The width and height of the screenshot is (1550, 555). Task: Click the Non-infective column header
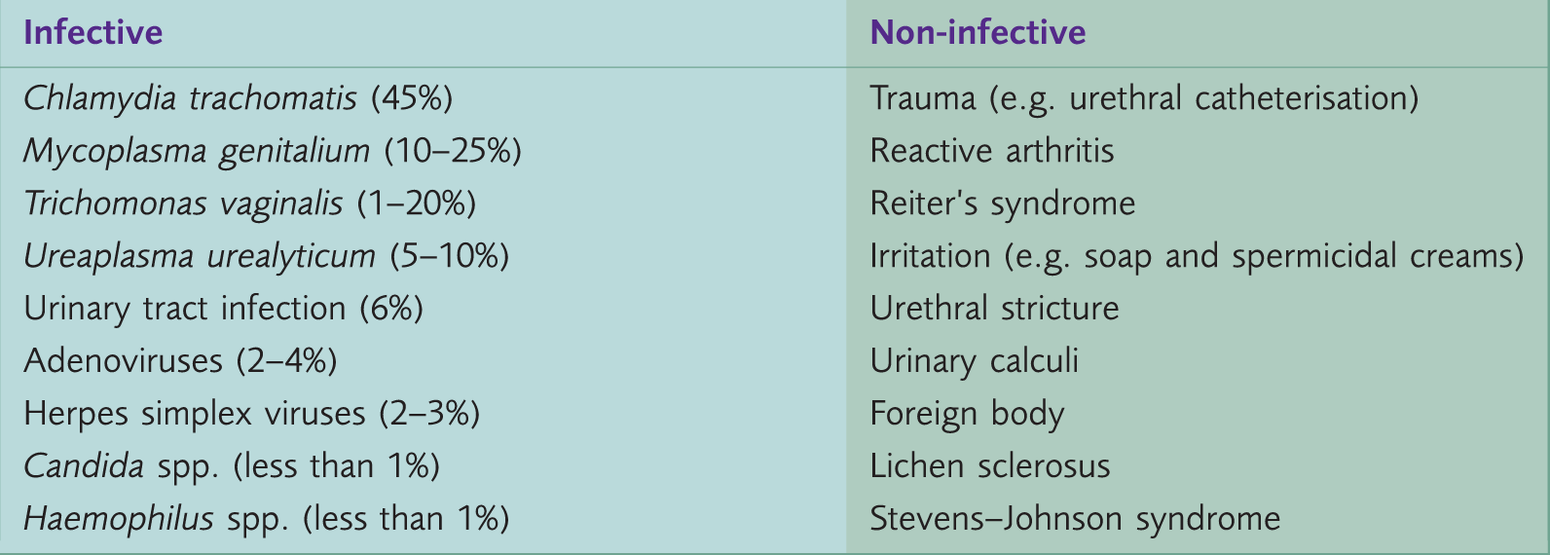pos(978,33)
